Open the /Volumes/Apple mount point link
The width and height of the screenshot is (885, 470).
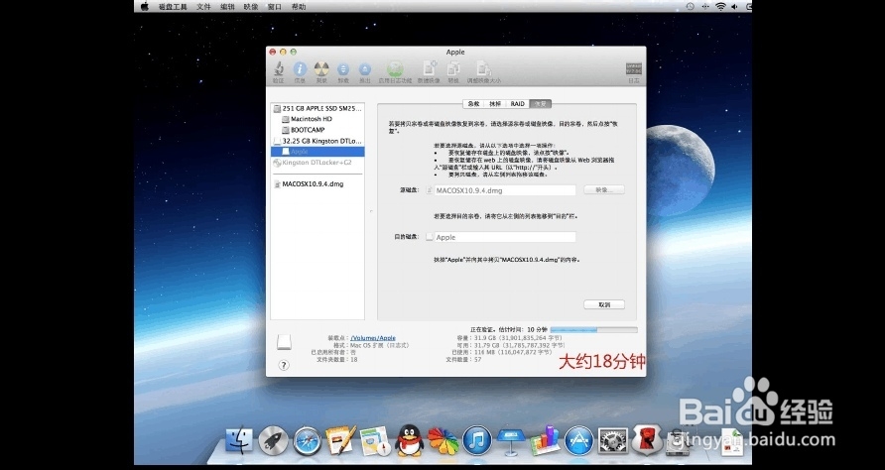coord(373,338)
